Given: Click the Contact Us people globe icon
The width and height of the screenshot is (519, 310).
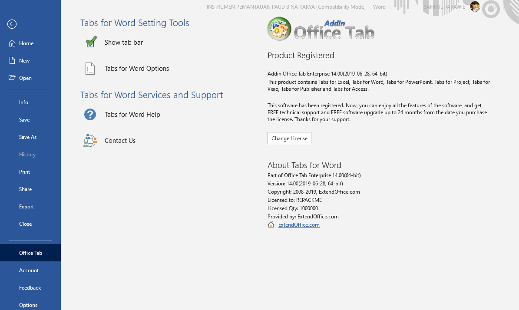Looking at the screenshot, I should pyautogui.click(x=90, y=141).
